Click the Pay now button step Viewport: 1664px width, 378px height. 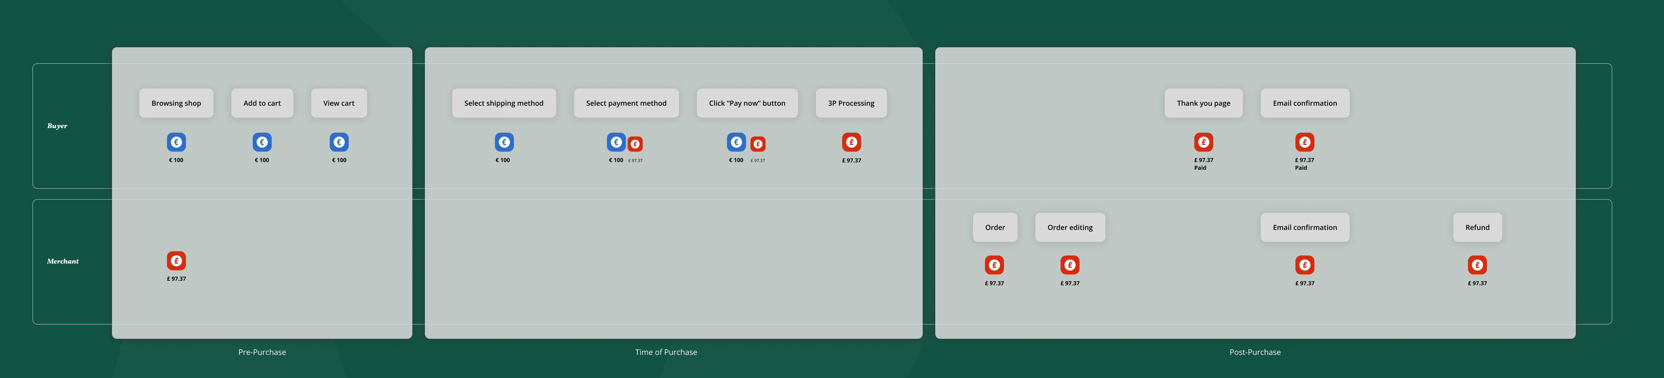(747, 103)
